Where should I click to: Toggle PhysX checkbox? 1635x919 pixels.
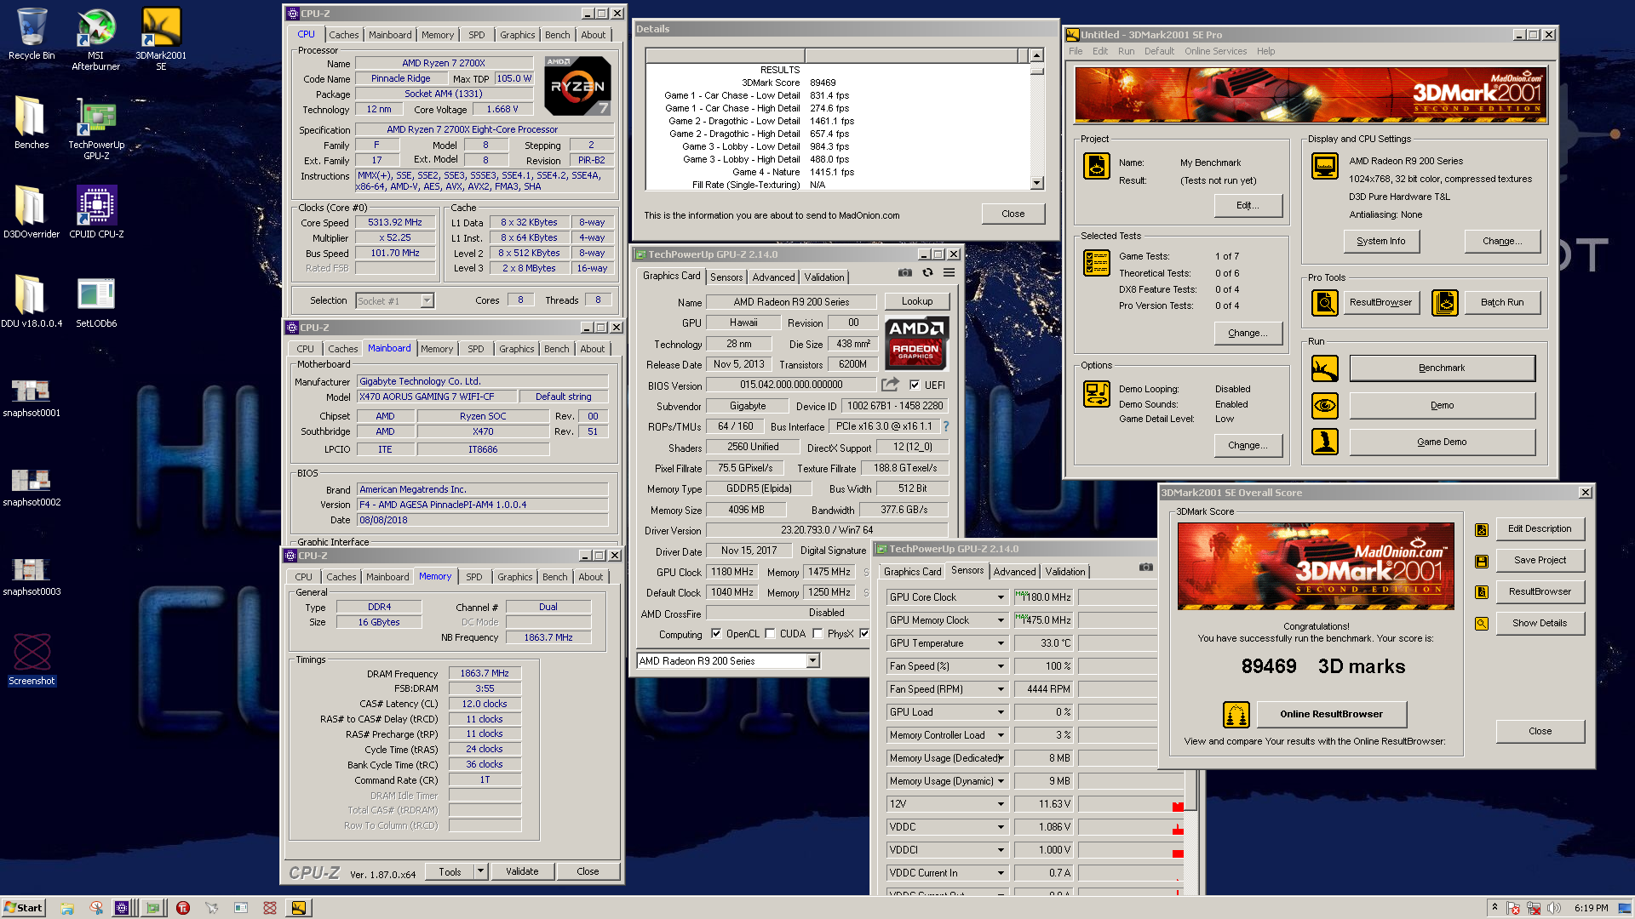(x=817, y=634)
